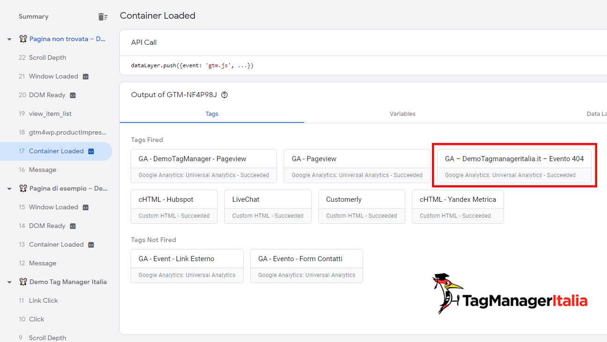
Task: Select event 11 Link Click
Action: [56, 300]
